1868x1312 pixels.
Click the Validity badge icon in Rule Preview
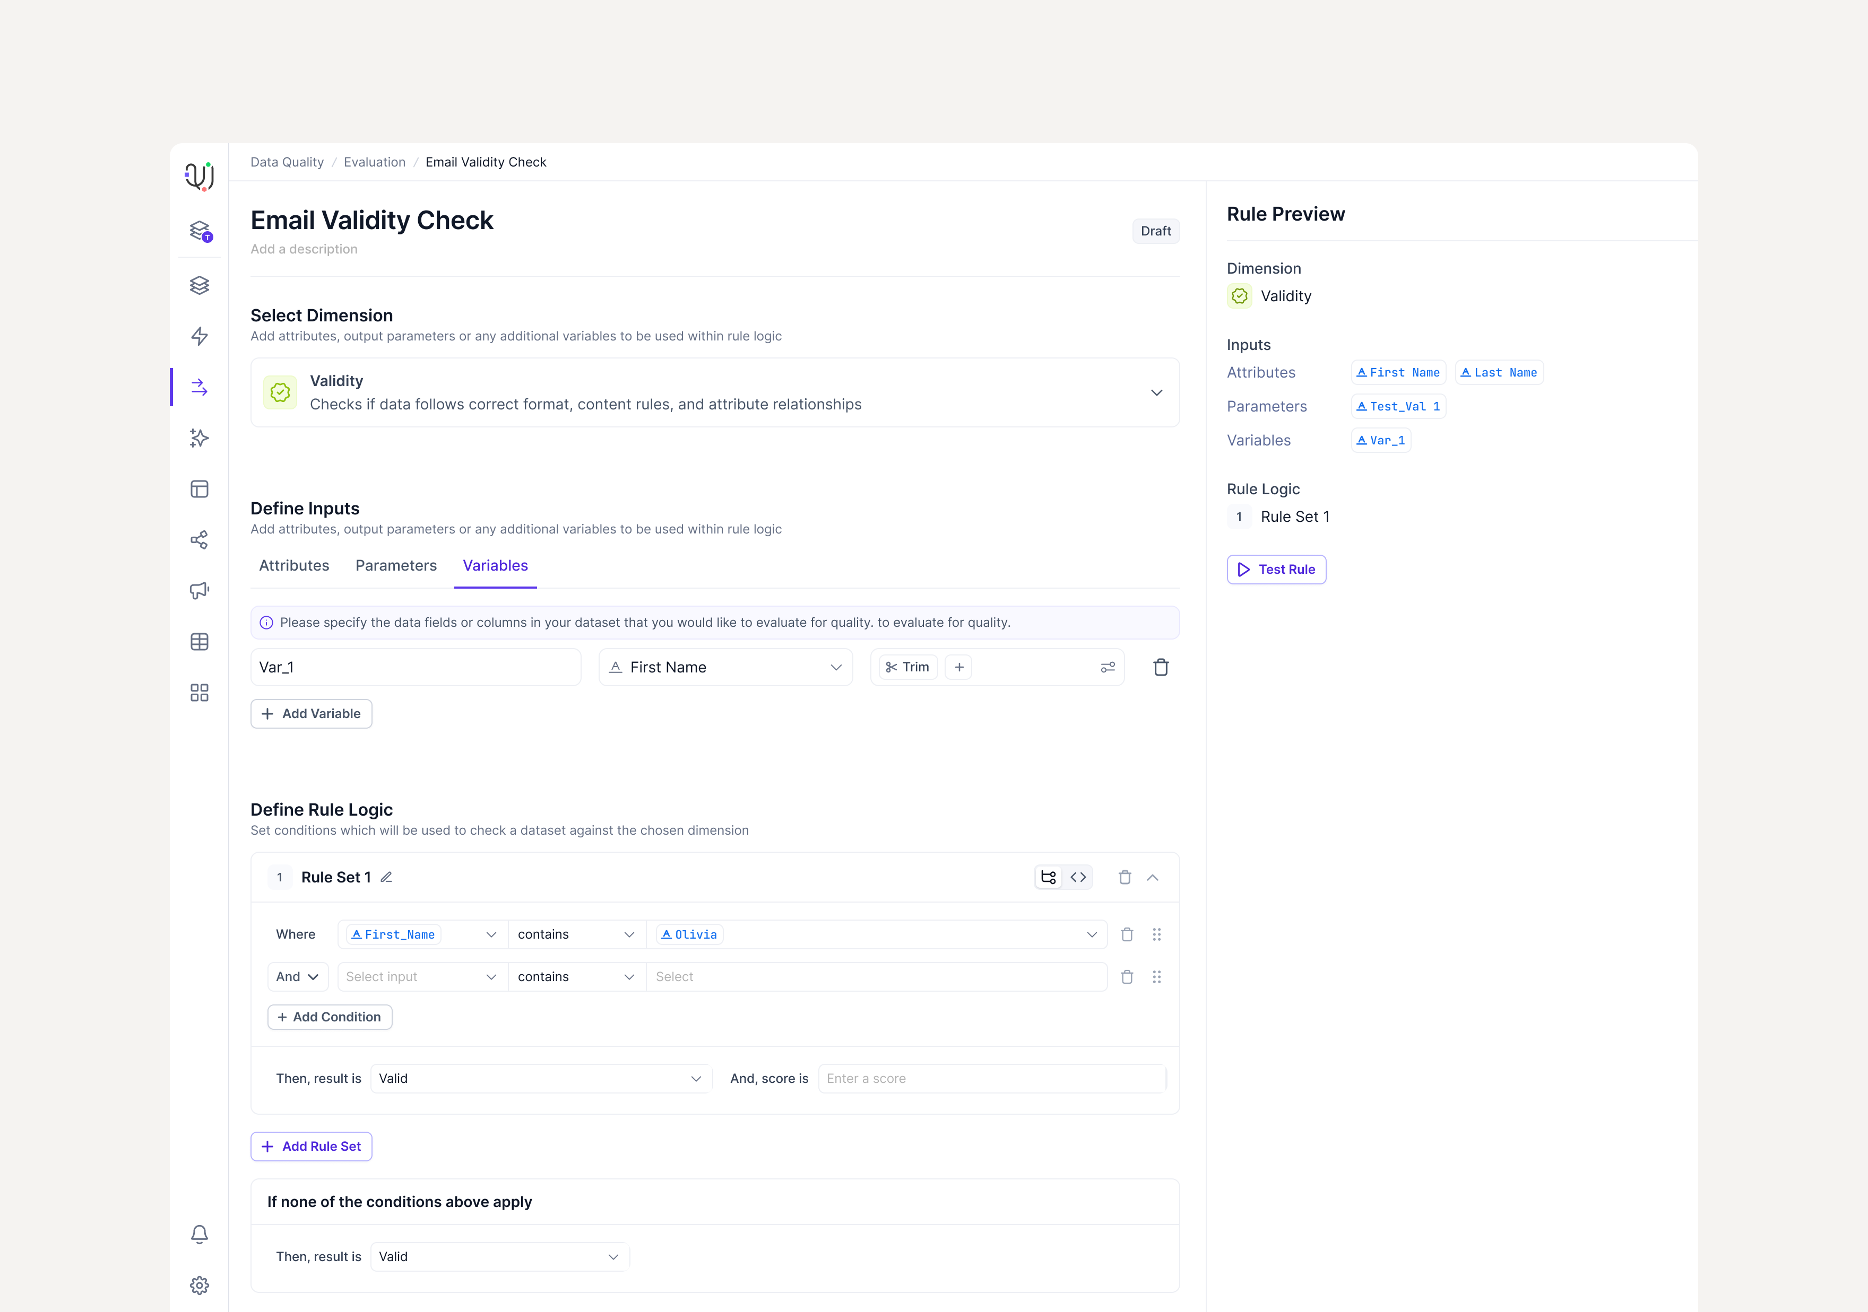(x=1239, y=296)
